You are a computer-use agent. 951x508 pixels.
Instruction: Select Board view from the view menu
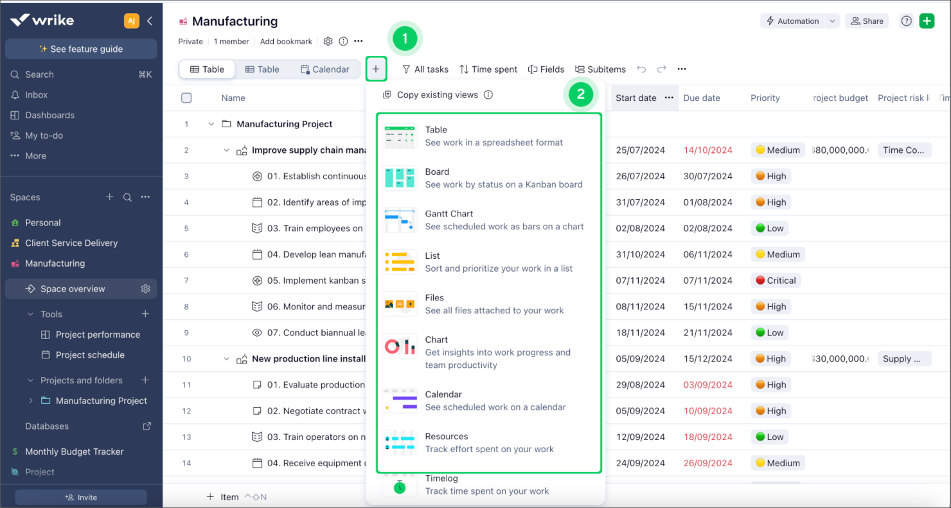click(438, 177)
